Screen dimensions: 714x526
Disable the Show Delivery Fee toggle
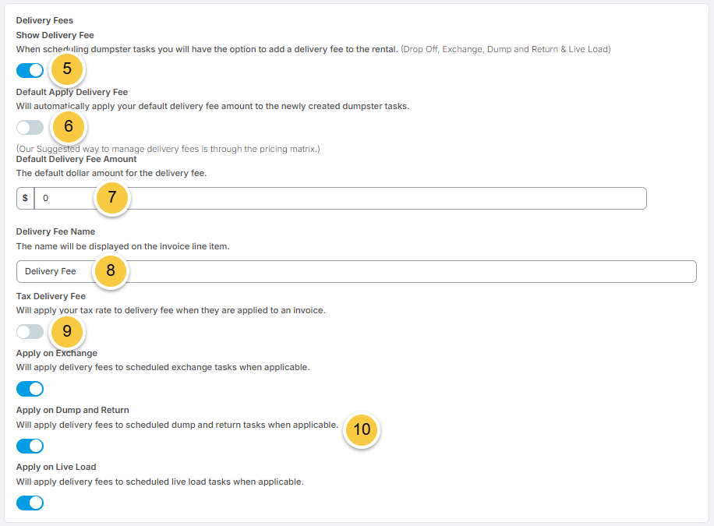(x=30, y=71)
